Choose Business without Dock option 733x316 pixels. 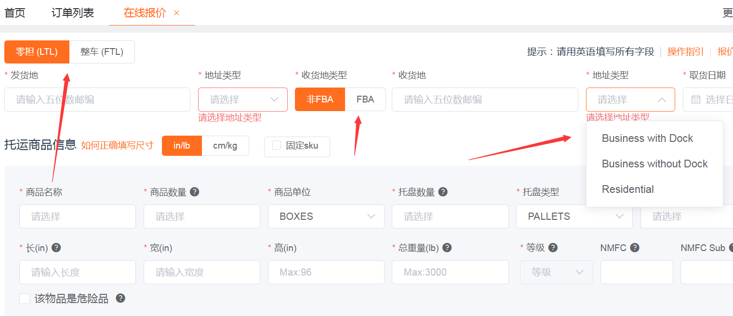[x=654, y=164]
